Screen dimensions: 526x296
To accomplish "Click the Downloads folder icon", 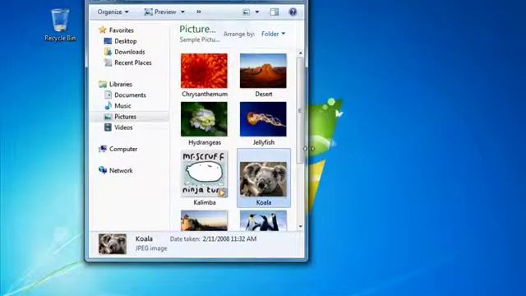I will pos(108,52).
